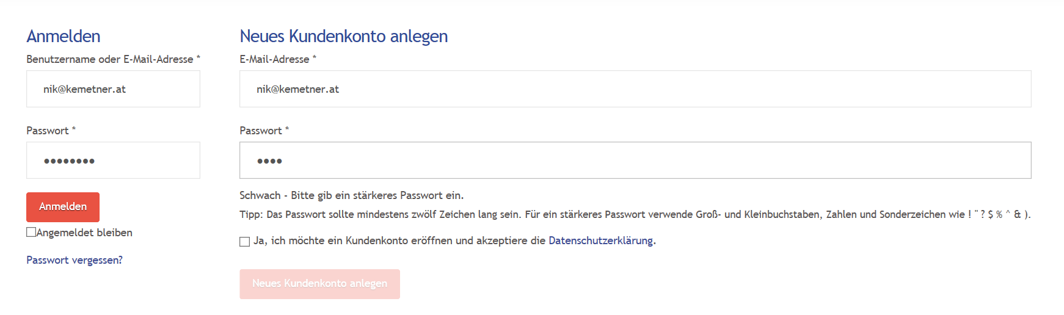The width and height of the screenshot is (1064, 315).
Task: Click the Tipp password hint text
Action: pos(635,214)
